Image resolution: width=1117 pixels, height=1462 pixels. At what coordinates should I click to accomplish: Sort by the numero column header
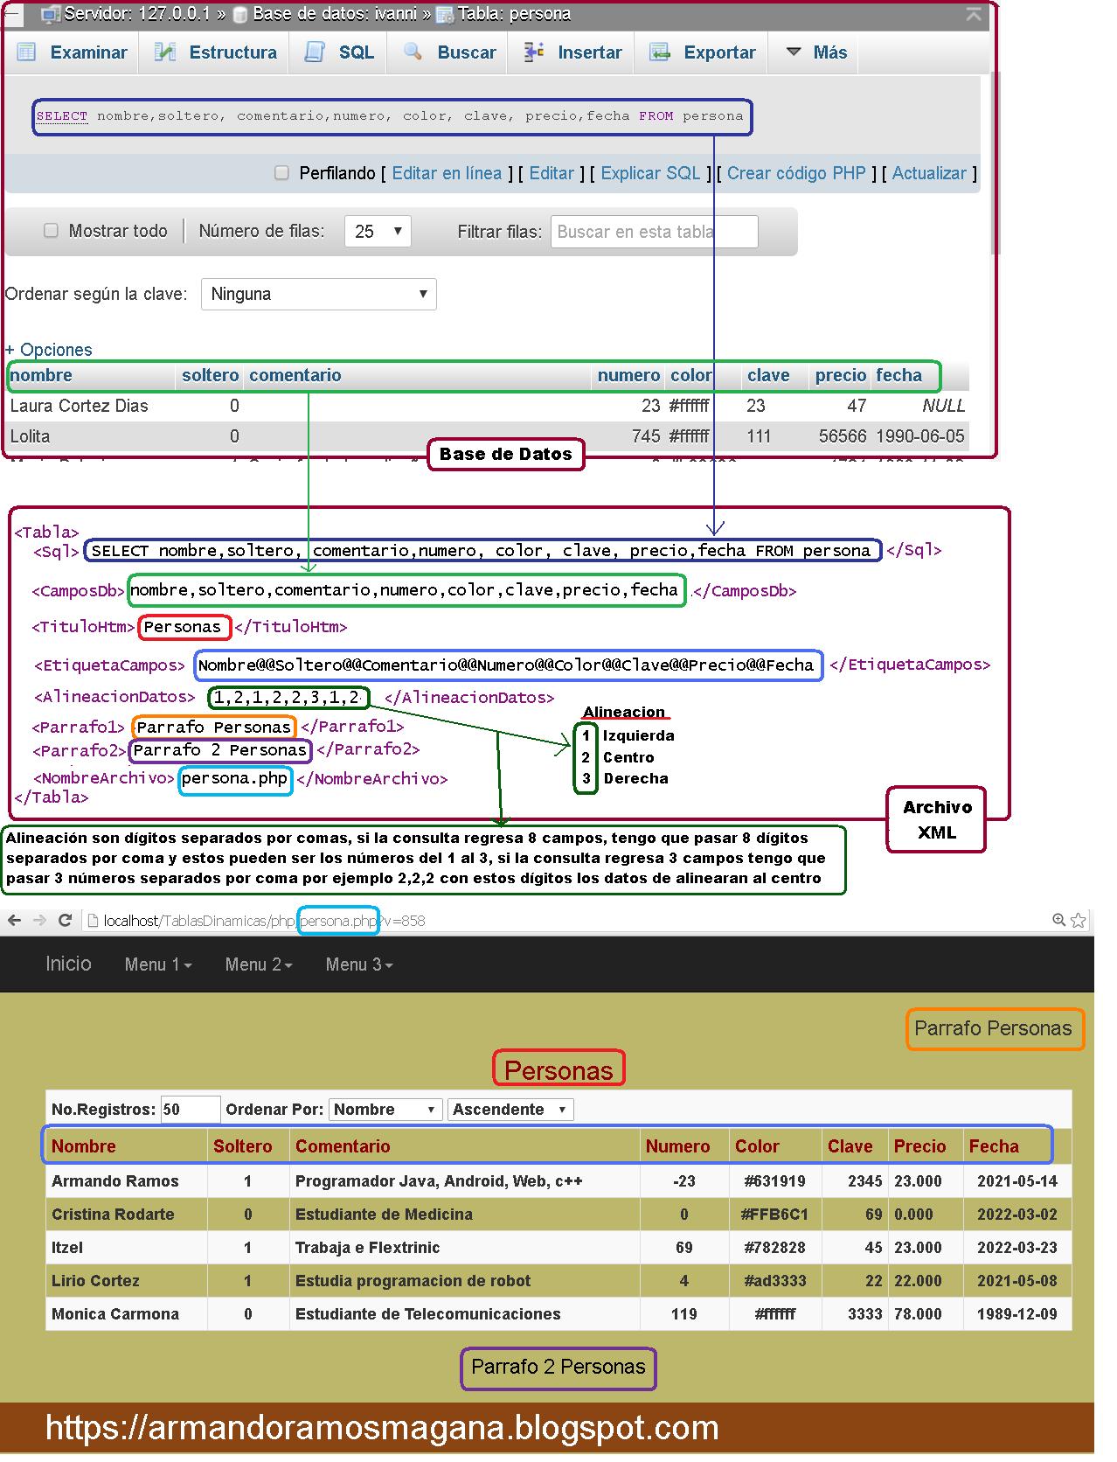(628, 375)
